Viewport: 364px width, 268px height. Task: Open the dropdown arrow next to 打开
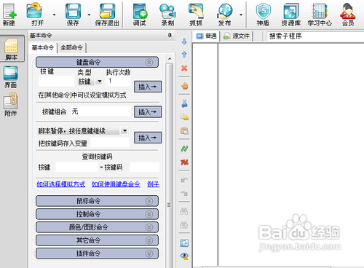click(x=54, y=15)
